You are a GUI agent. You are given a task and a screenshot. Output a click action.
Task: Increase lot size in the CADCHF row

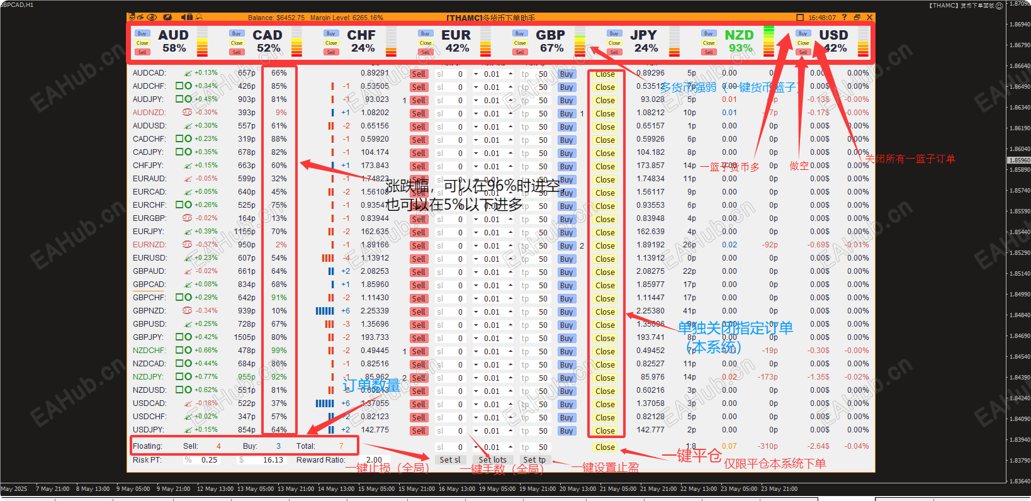(x=510, y=140)
